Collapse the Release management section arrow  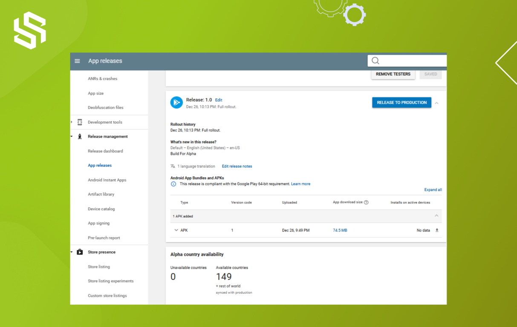72,137
